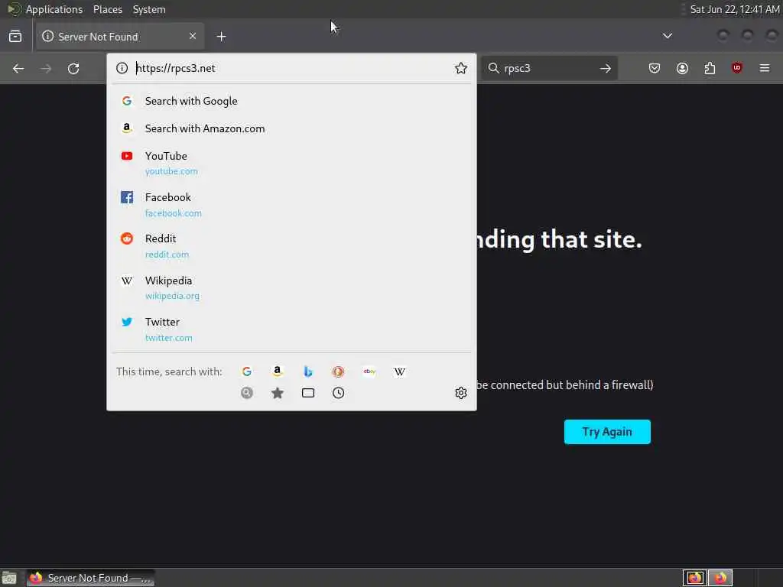Open the YouTube top site suggestion
This screenshot has height=587, width=783.
pos(291,164)
